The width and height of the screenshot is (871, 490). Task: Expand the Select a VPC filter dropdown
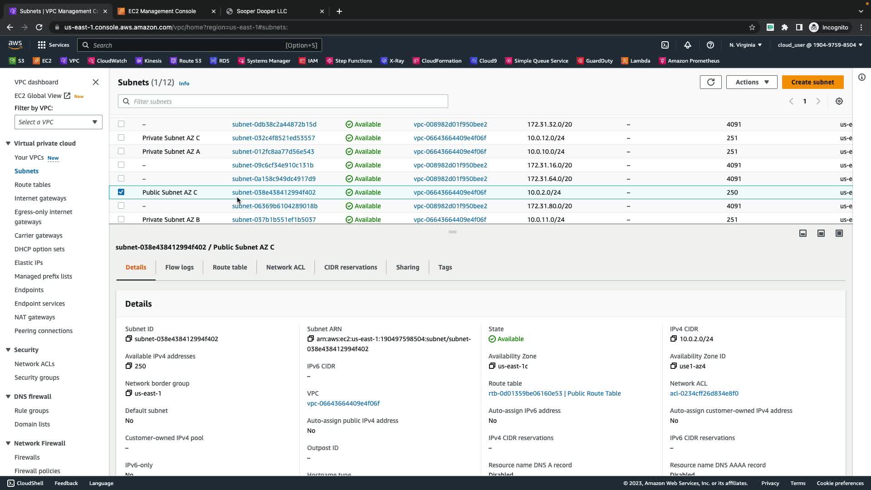point(58,122)
